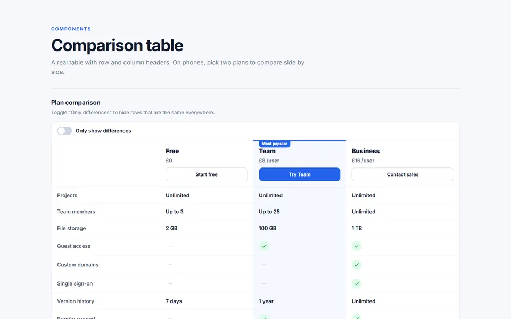This screenshot has width=511, height=319.
Task: Click the 1 year version history cell
Action: click(266, 301)
